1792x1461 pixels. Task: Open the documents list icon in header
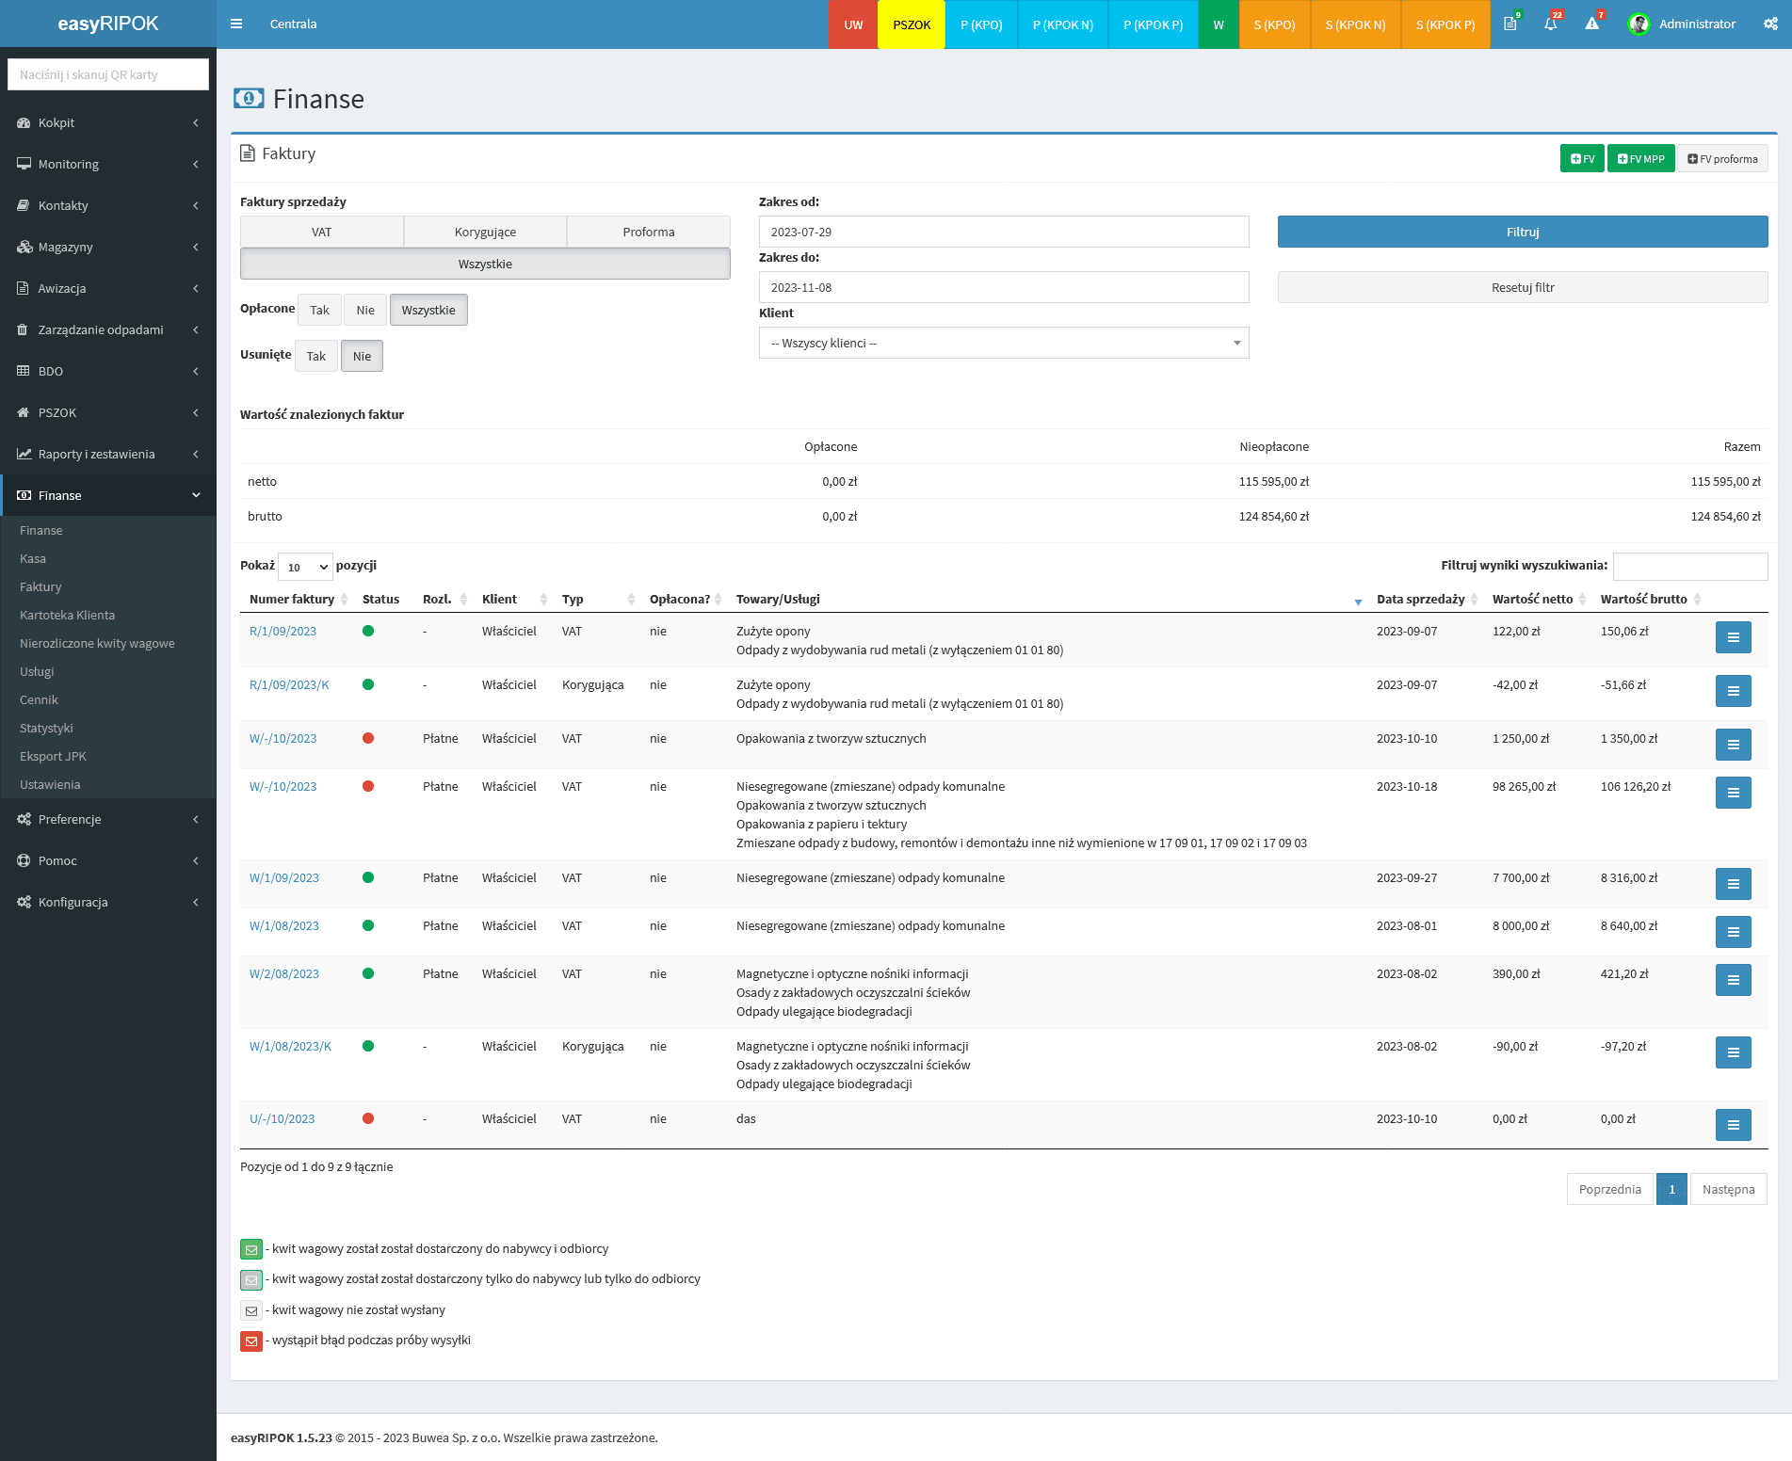(x=1509, y=24)
